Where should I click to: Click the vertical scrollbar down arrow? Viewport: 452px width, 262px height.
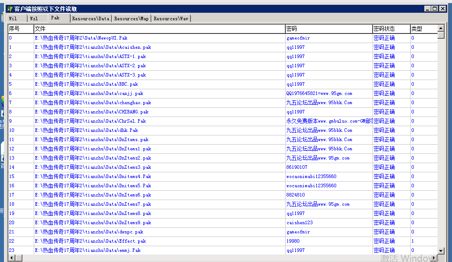[x=441, y=251]
